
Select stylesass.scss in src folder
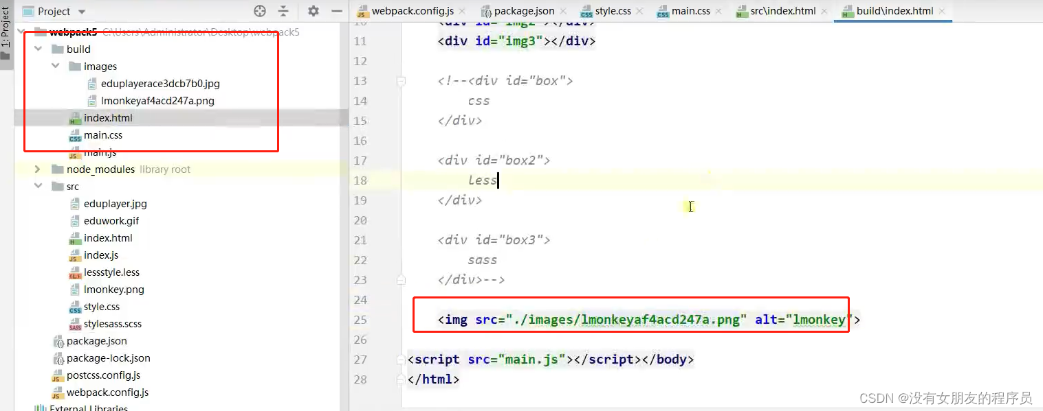[113, 324]
